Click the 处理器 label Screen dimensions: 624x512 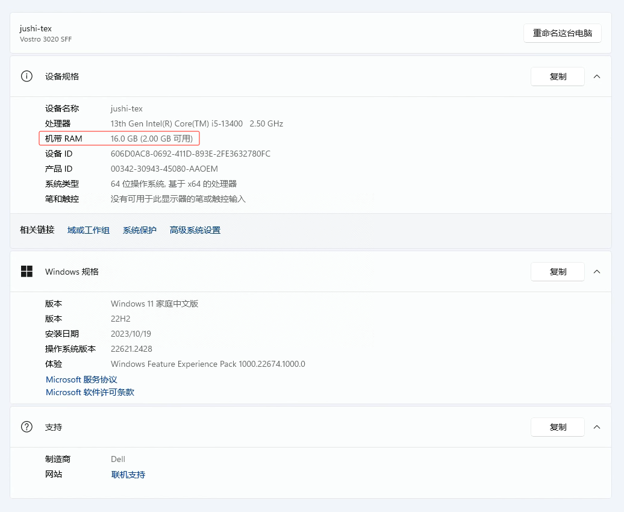tap(58, 123)
